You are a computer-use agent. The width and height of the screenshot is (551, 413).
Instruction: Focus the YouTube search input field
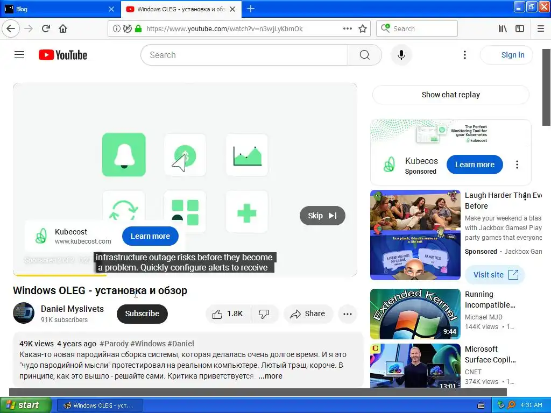pos(244,55)
